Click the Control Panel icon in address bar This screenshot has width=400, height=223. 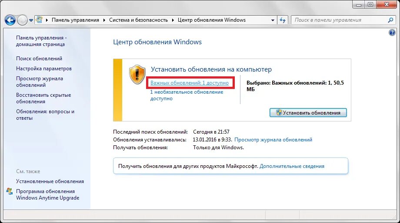tap(39, 20)
